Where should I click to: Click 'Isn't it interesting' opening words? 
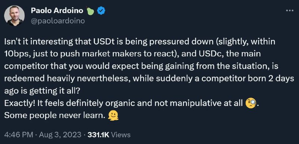click(38, 42)
